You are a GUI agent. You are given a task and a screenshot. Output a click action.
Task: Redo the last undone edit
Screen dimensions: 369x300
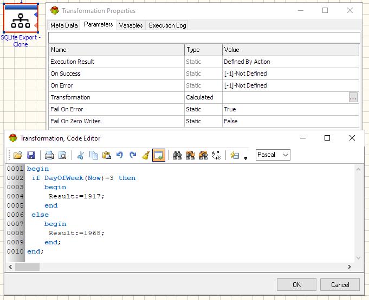[133, 155]
